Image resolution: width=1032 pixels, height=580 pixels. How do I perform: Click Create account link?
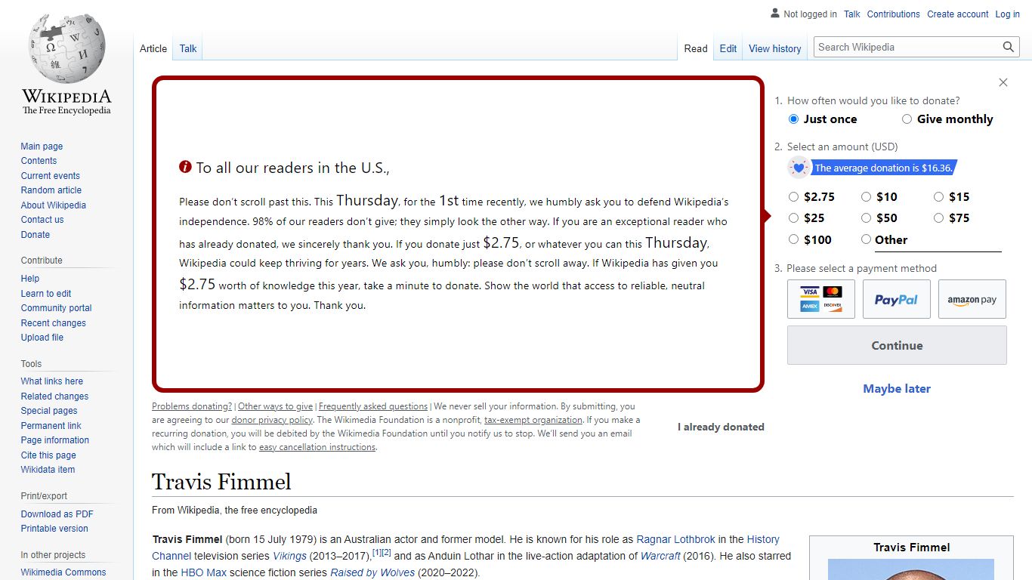coord(958,14)
